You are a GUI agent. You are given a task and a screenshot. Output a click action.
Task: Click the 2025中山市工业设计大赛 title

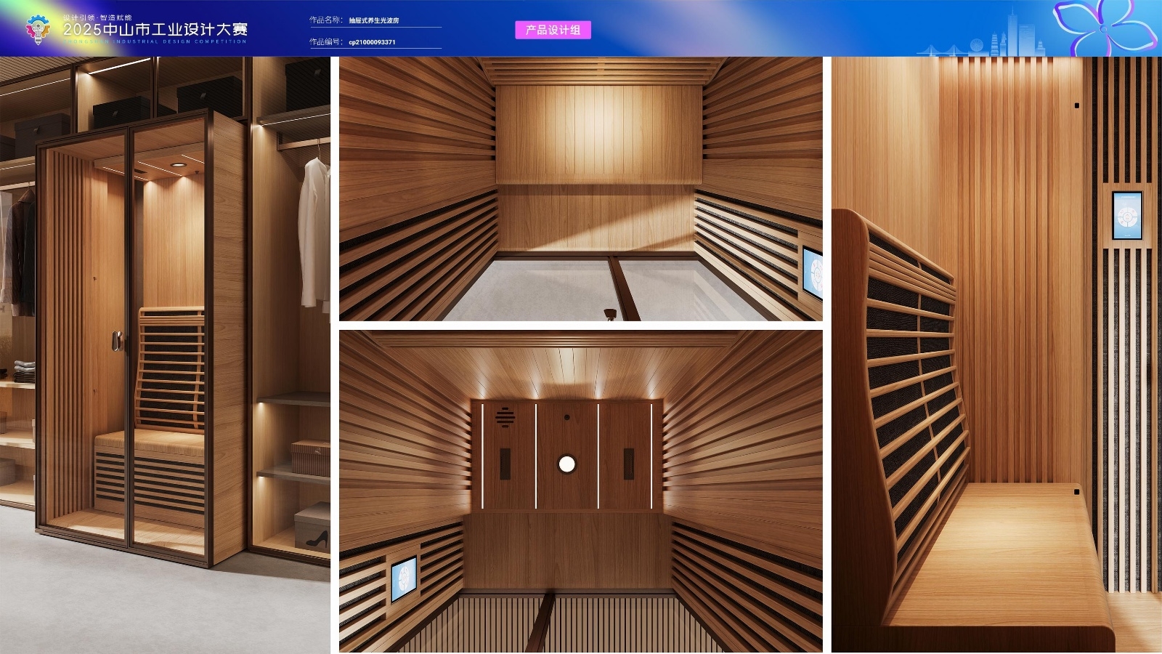155,30
